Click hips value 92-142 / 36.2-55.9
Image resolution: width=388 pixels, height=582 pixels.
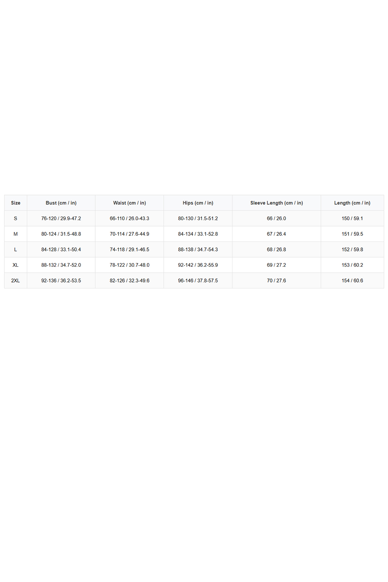point(198,265)
